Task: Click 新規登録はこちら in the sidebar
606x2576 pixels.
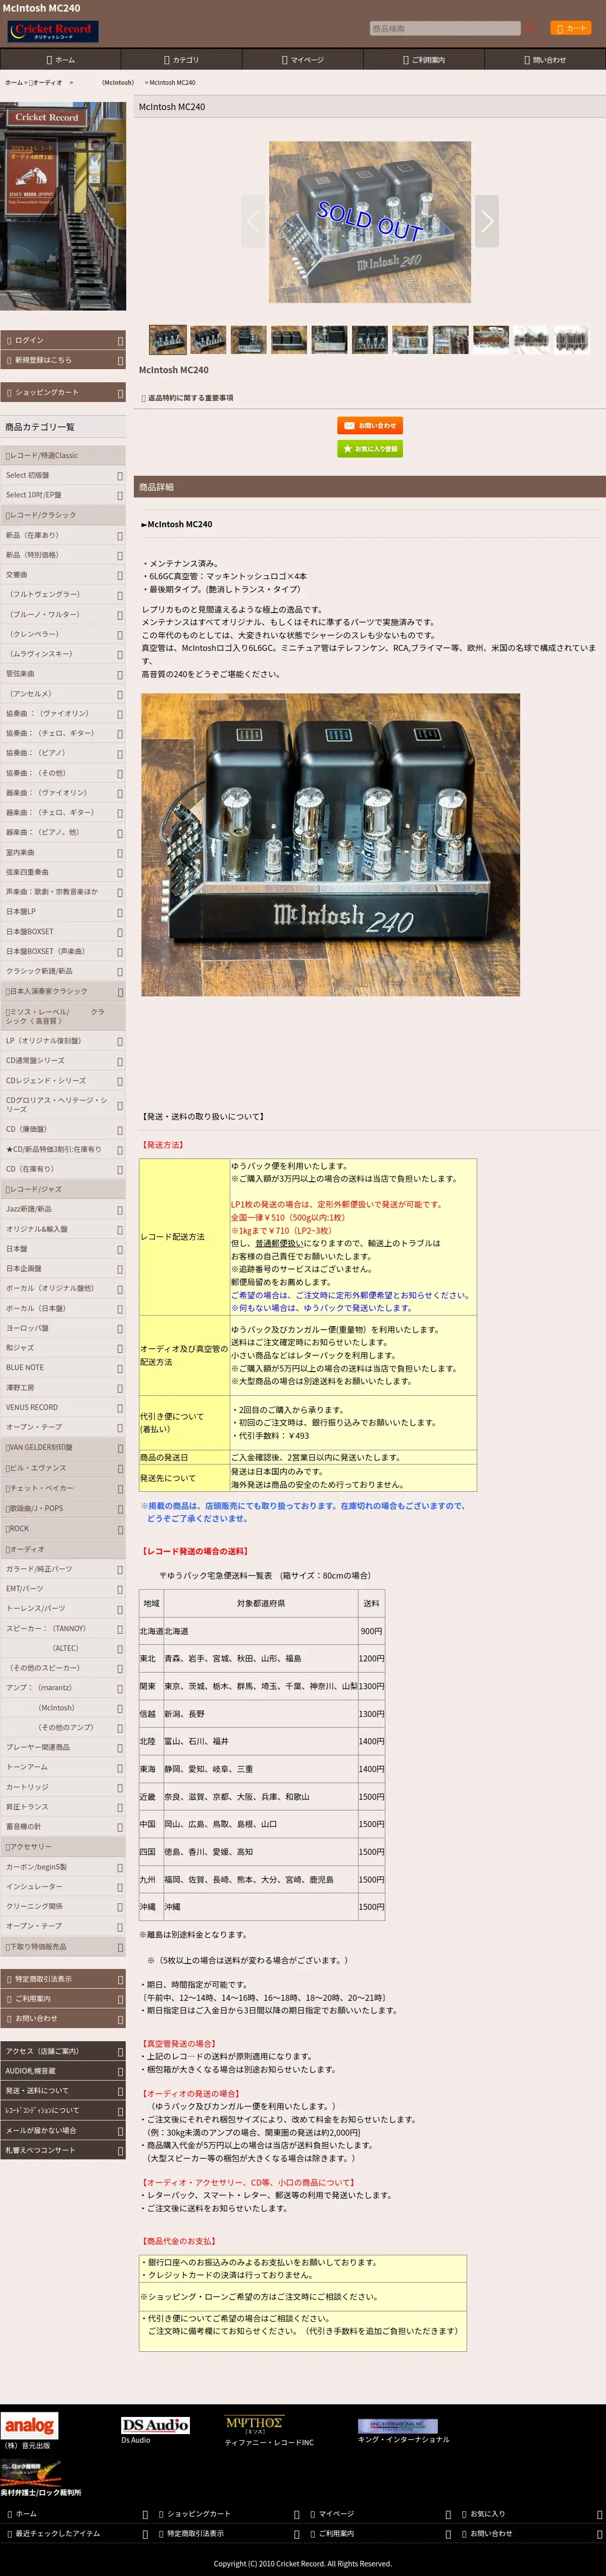Action: coord(63,360)
